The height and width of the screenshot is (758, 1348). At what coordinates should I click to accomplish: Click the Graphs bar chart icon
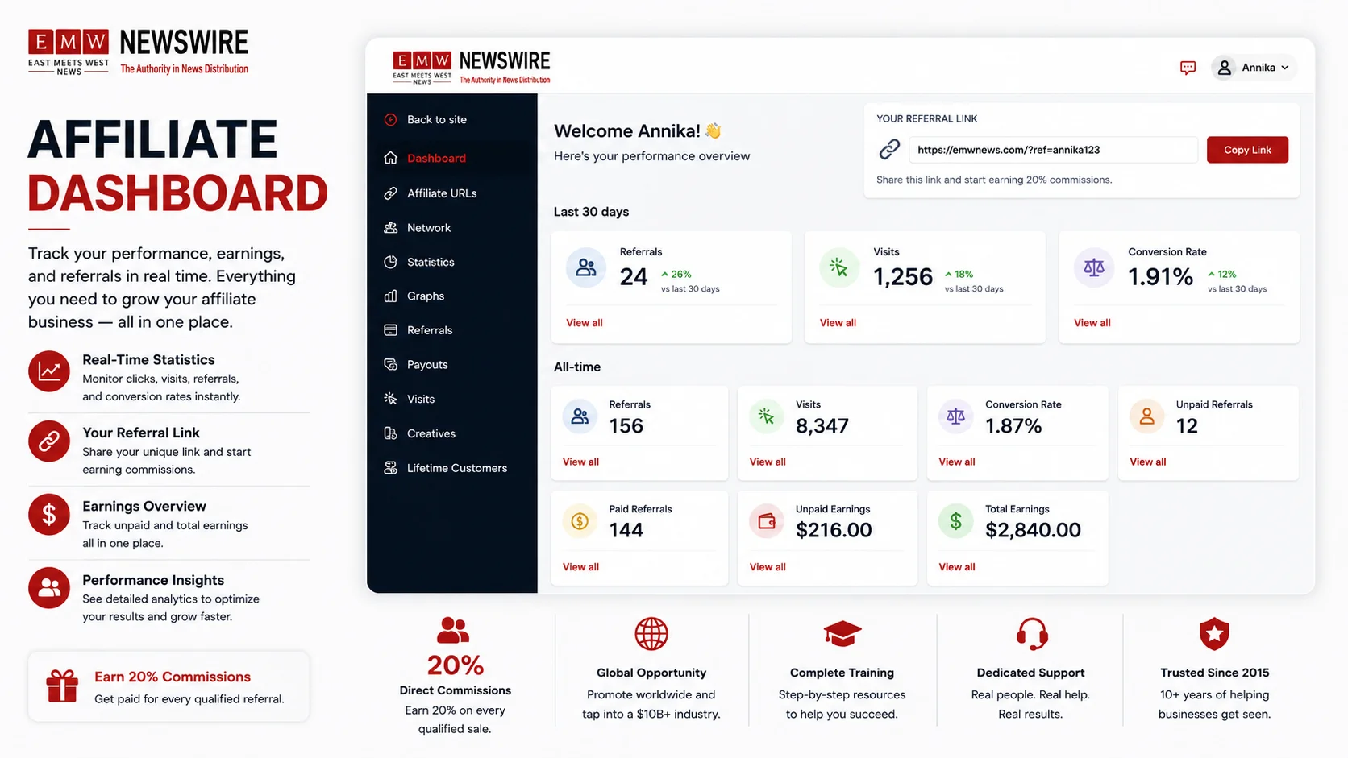[391, 296]
